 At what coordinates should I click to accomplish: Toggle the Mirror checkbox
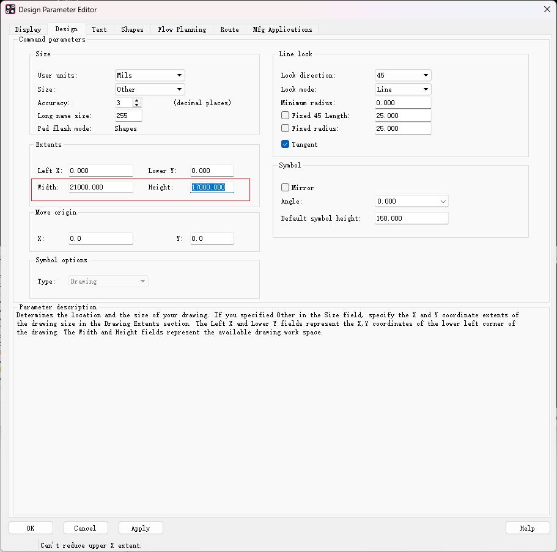click(x=285, y=188)
